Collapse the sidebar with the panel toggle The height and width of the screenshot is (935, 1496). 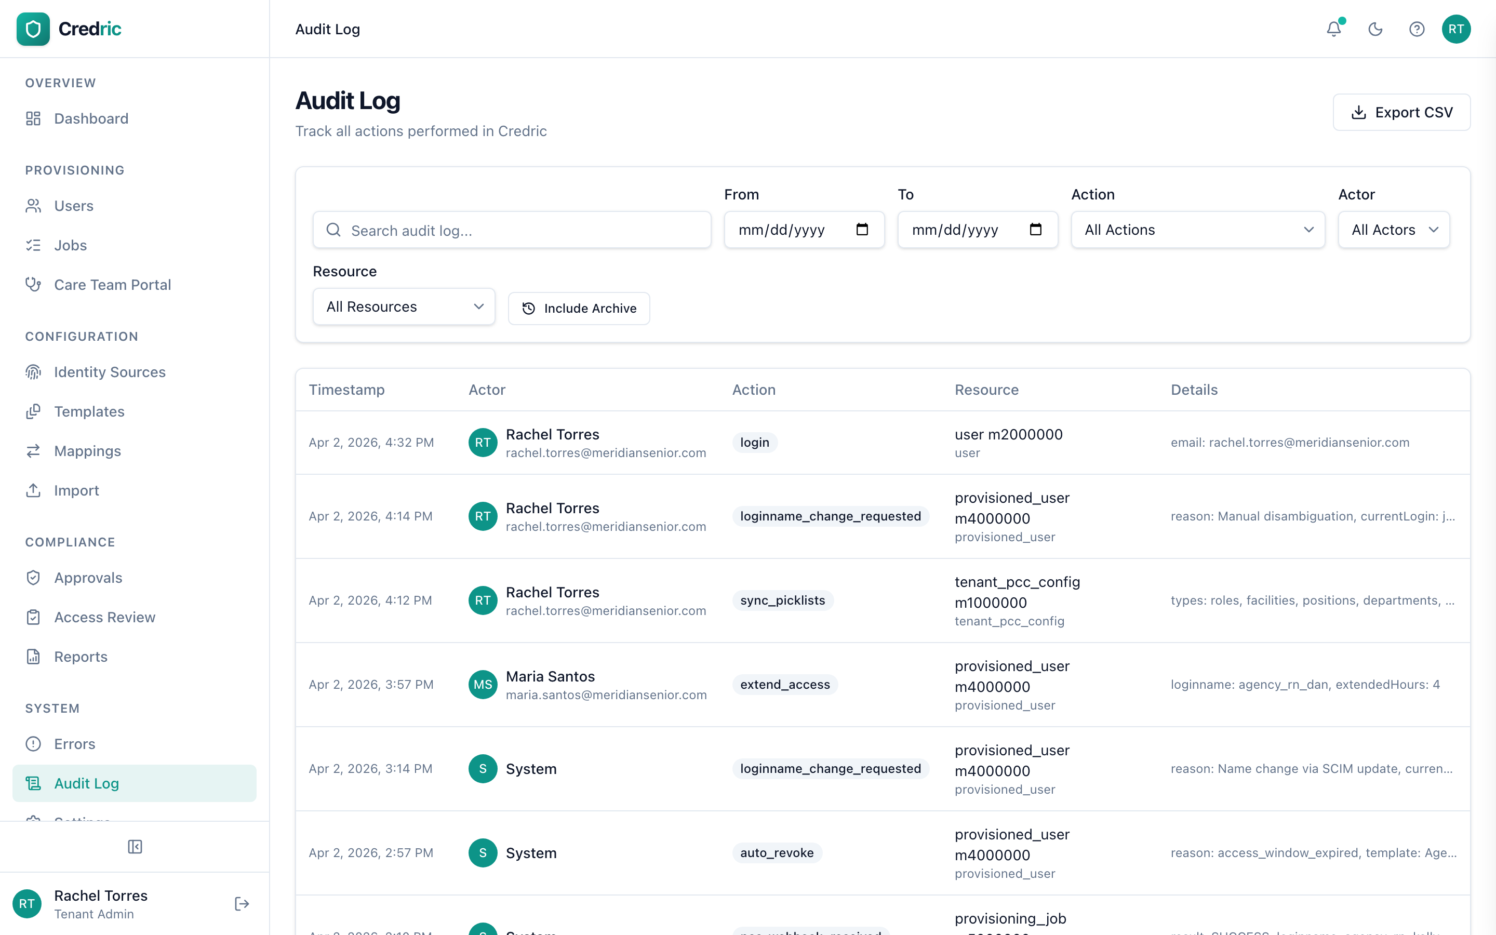pyautogui.click(x=135, y=847)
